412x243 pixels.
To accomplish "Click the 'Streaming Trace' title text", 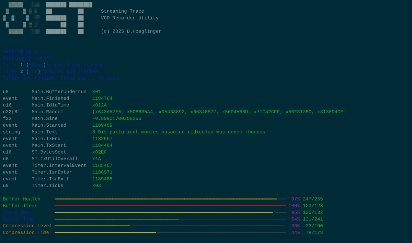I will point(123,11).
